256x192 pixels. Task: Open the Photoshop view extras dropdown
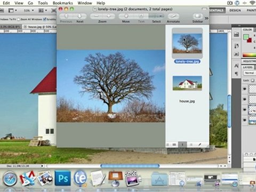coord(13,11)
